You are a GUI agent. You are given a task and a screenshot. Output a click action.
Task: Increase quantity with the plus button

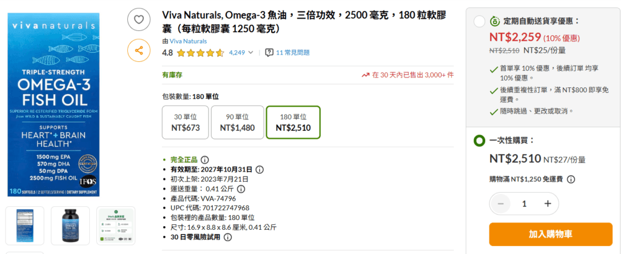[548, 204]
